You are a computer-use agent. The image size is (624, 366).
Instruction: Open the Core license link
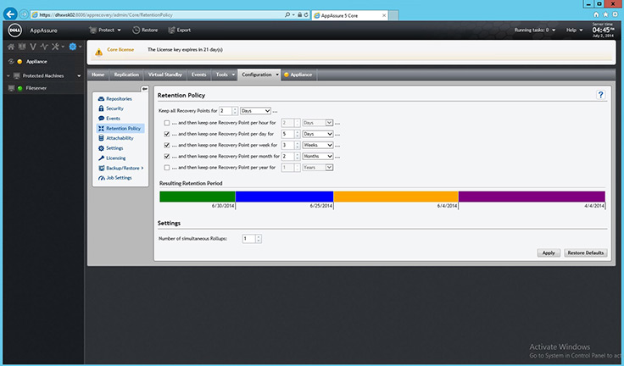pos(120,50)
